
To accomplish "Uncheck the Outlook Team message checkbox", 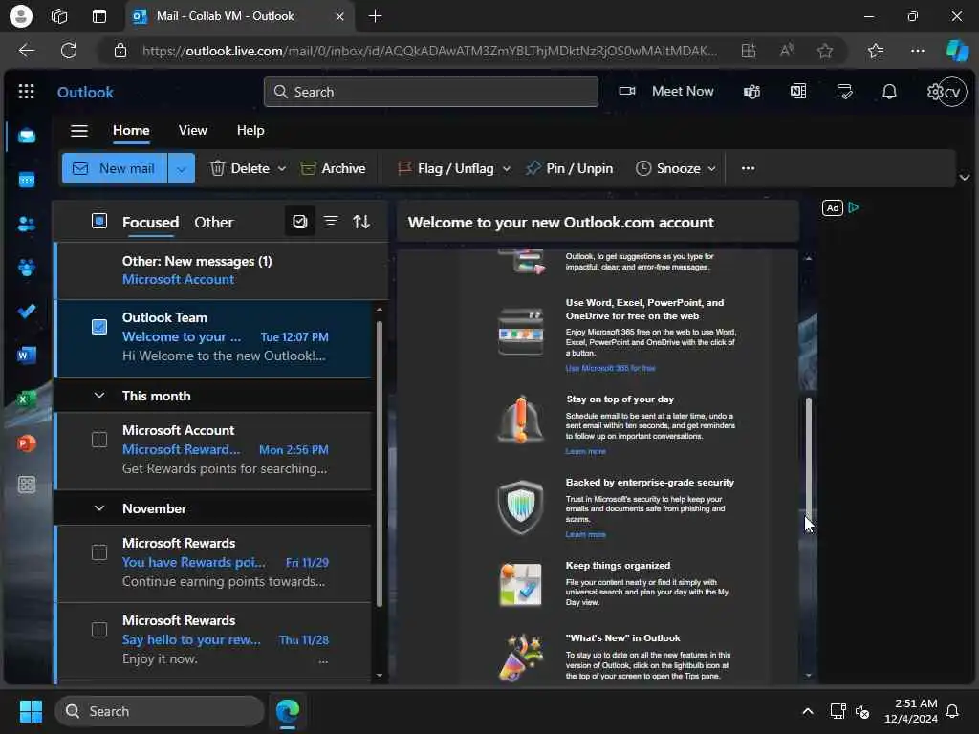I will coord(99,327).
